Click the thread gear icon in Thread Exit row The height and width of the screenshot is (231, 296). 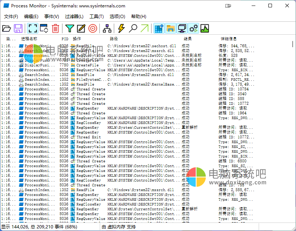pyautogui.click(x=73, y=137)
